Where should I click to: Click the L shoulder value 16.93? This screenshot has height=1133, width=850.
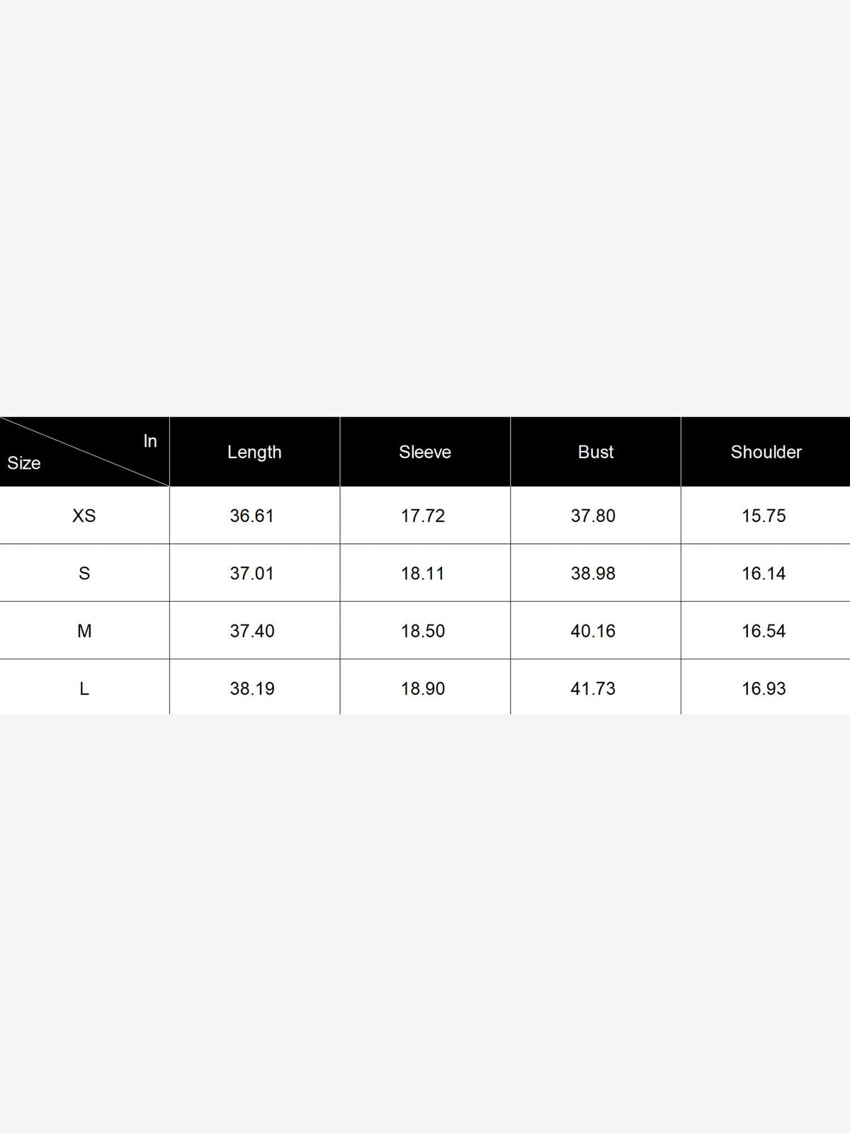(x=764, y=688)
